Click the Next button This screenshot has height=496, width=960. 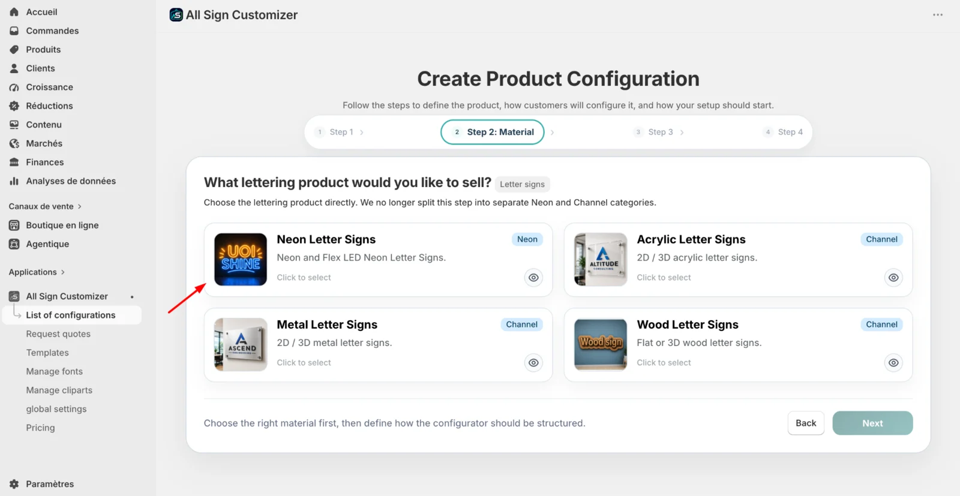click(872, 423)
